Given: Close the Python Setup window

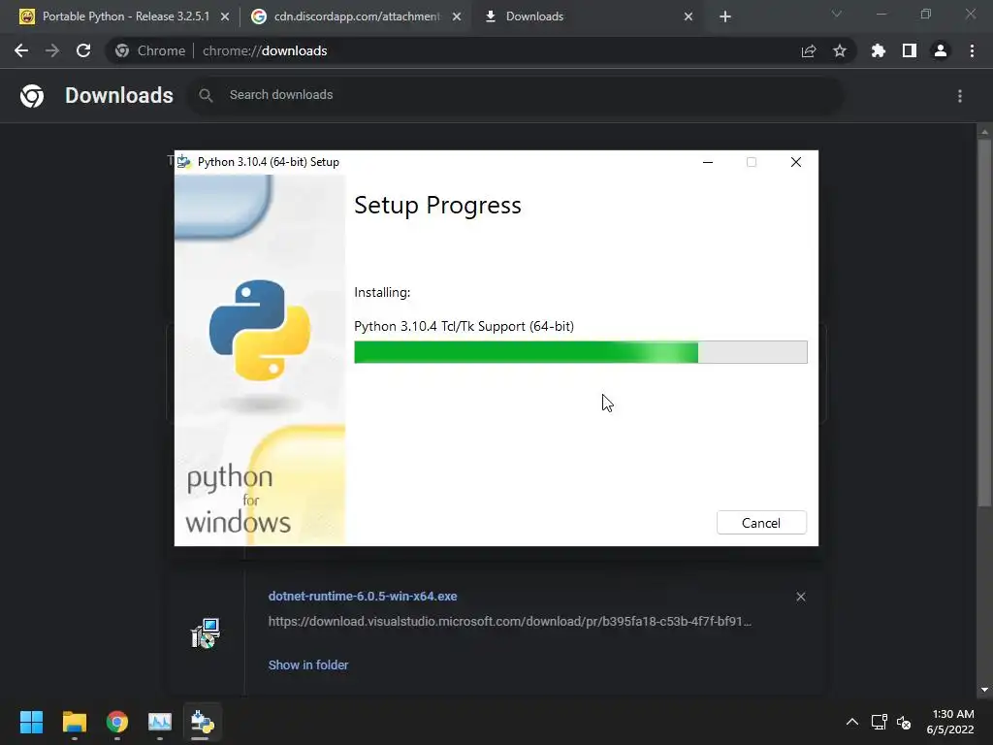Looking at the screenshot, I should (x=796, y=163).
